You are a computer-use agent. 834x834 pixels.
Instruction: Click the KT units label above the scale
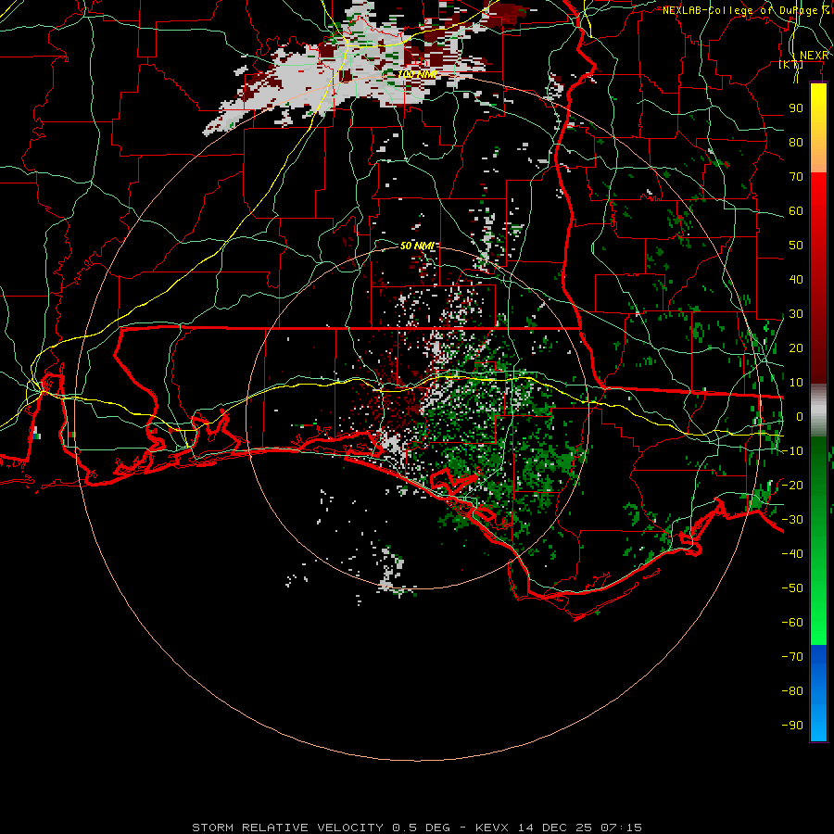pyautogui.click(x=791, y=64)
